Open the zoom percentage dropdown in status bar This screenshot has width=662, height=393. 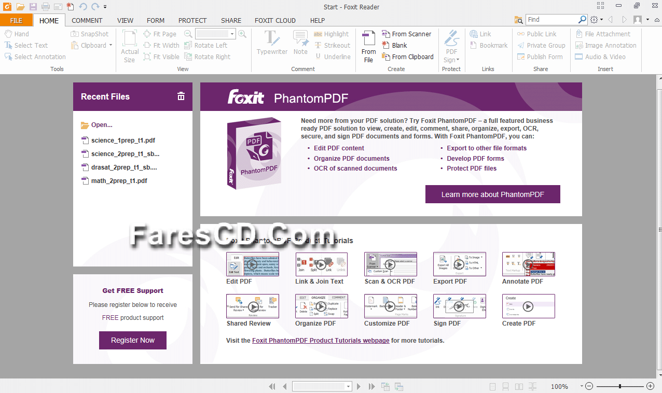[x=581, y=386]
